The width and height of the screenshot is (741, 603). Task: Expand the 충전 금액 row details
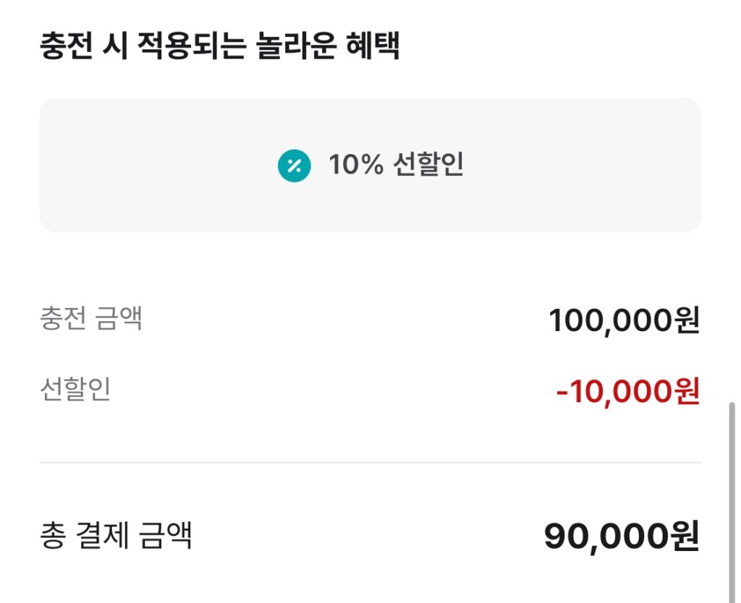[x=370, y=318]
